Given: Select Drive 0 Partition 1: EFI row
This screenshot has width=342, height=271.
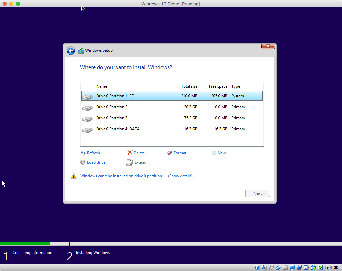Looking at the screenshot, I should 172,96.
